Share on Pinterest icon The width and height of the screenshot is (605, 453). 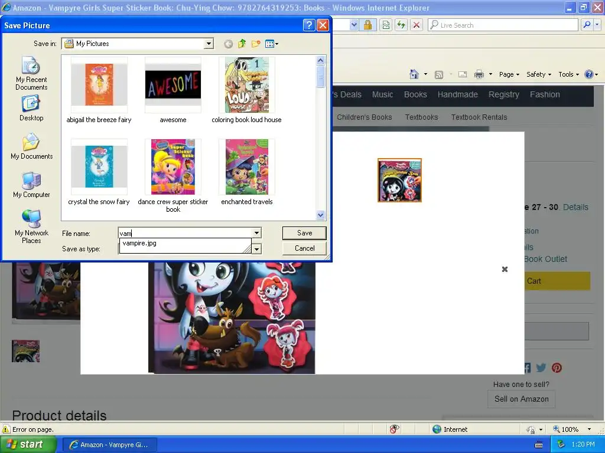point(557,367)
